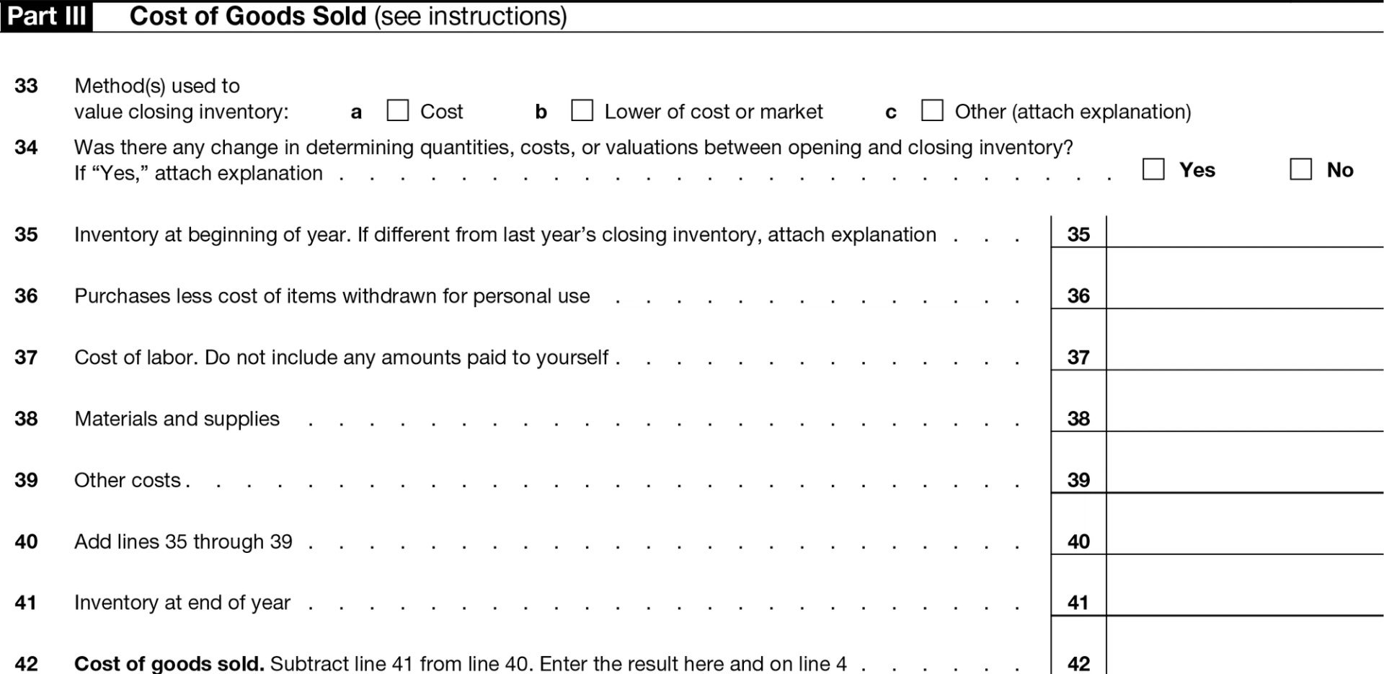
Task: Click the line 40 total amount field
Action: click(1245, 523)
